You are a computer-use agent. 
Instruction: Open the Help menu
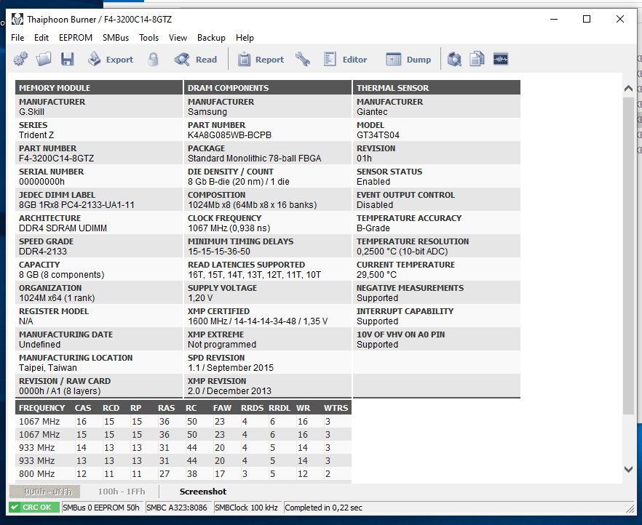(245, 38)
